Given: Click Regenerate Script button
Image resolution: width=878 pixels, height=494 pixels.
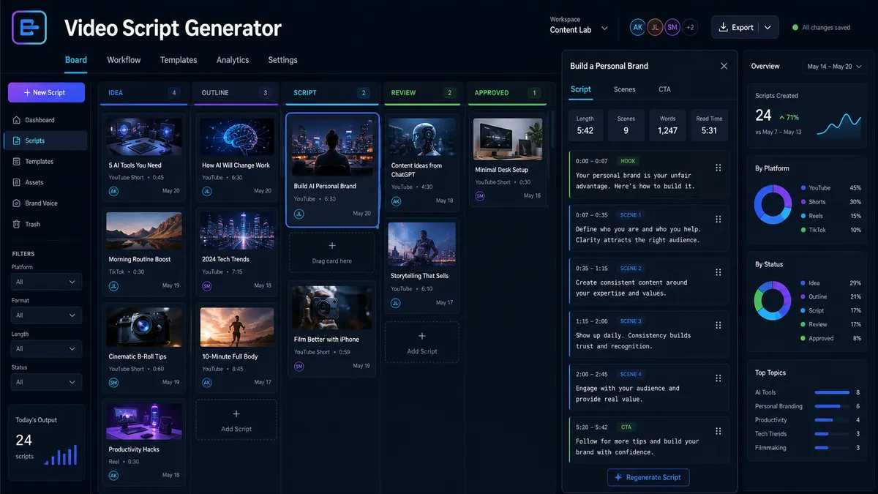Looking at the screenshot, I should coord(648,477).
